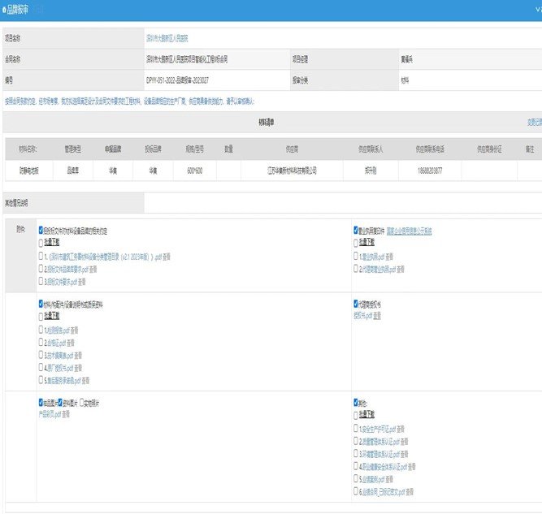Tick checkbox for 招标文件品牌要求.pdf

[41, 269]
